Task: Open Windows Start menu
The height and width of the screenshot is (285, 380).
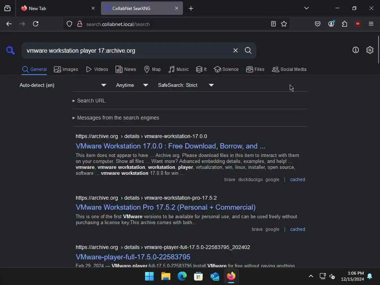Action: tap(149, 276)
